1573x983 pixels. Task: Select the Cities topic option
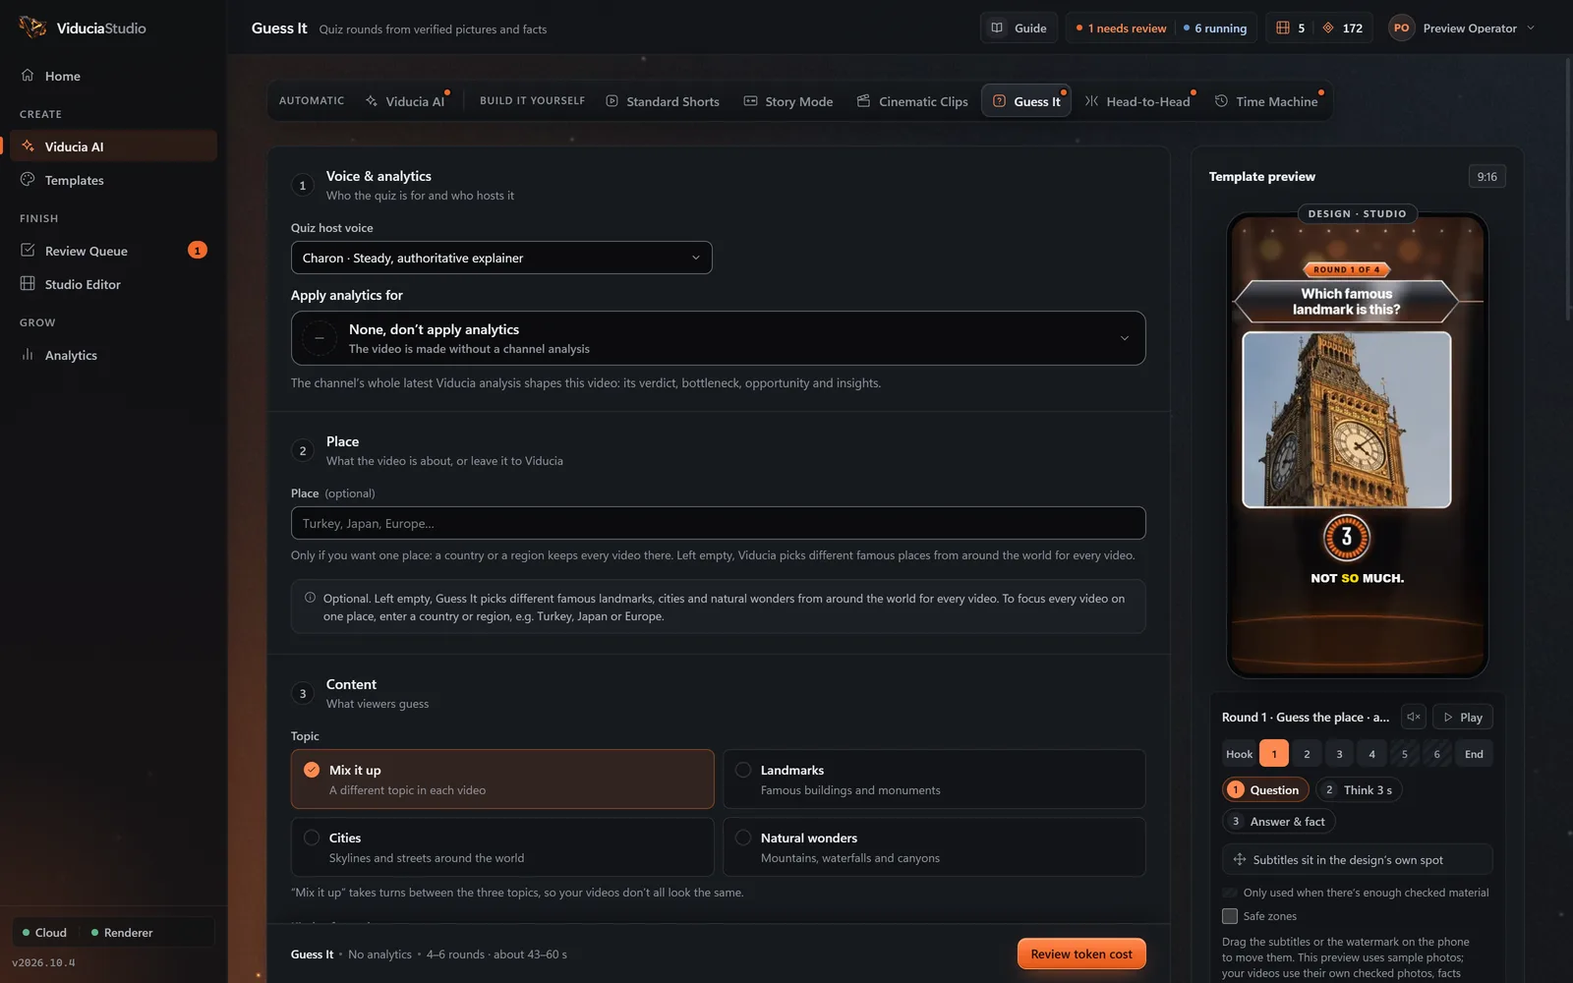coord(502,846)
